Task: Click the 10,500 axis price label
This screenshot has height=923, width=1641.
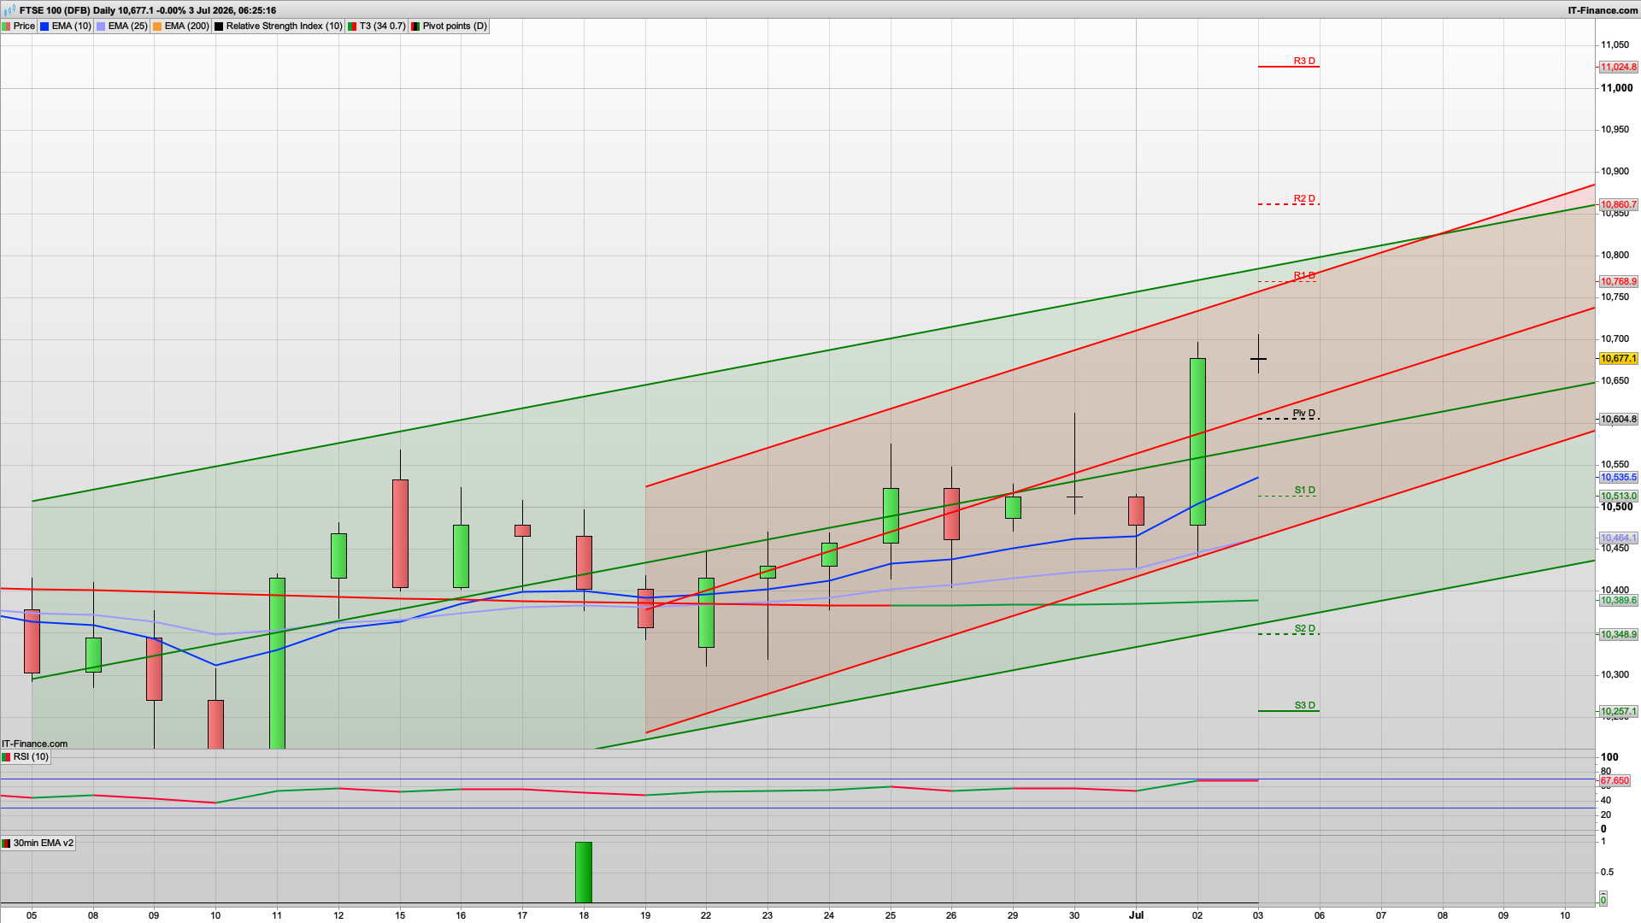Action: [x=1616, y=507]
